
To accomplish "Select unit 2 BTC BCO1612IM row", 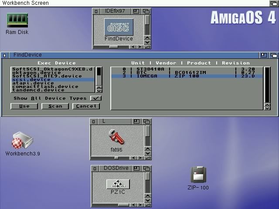I will tap(187, 73).
